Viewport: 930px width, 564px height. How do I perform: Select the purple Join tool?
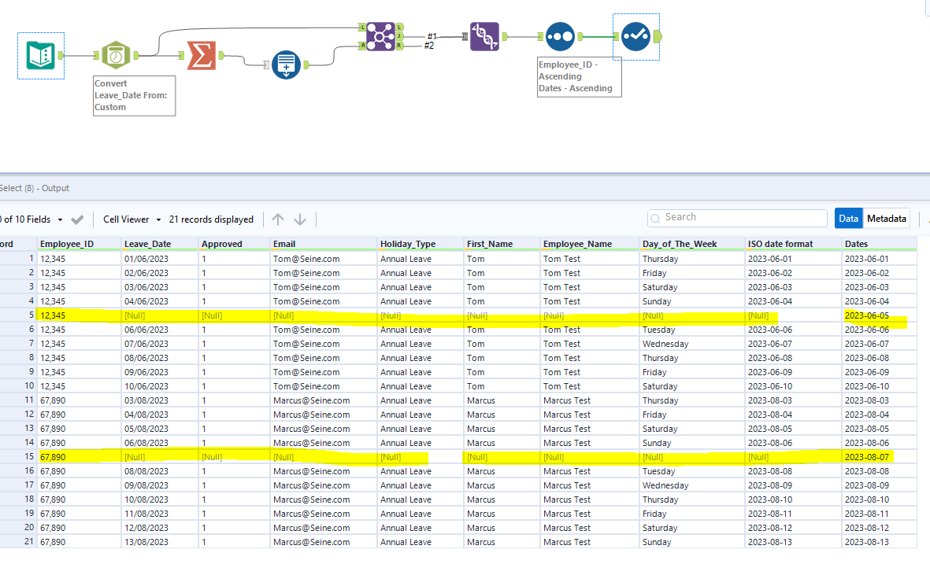[x=381, y=36]
